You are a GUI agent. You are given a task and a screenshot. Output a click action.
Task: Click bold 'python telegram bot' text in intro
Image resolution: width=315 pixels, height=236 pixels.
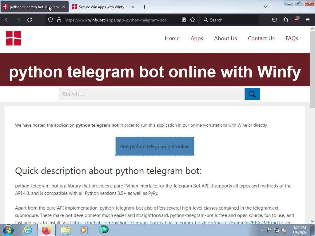(97, 125)
